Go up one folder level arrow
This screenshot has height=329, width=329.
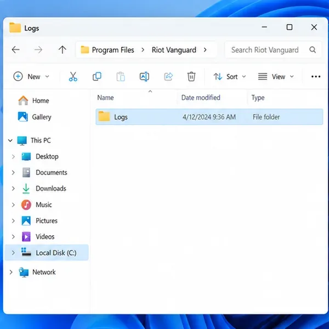coord(63,50)
